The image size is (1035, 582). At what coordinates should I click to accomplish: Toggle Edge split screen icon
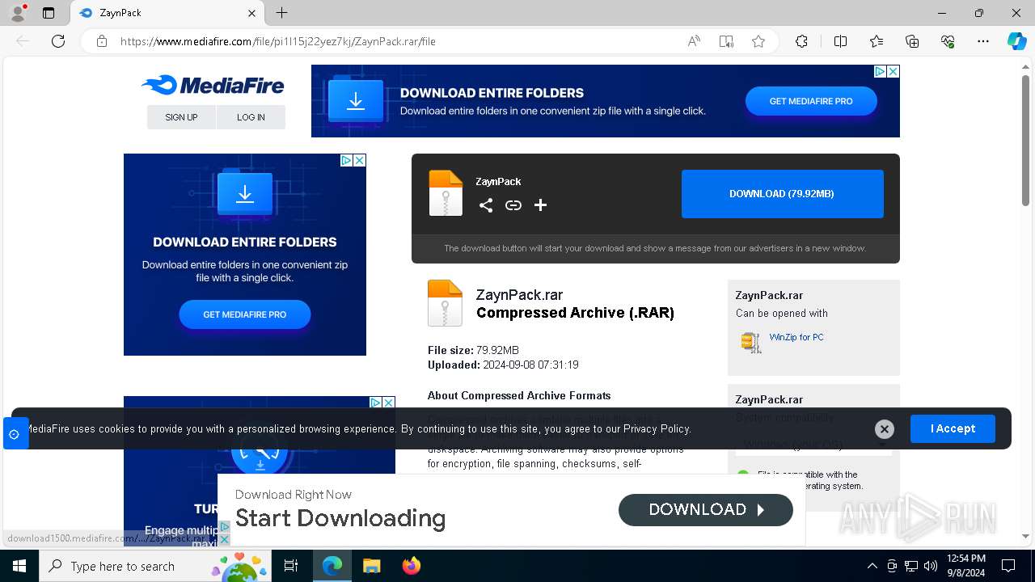840,41
